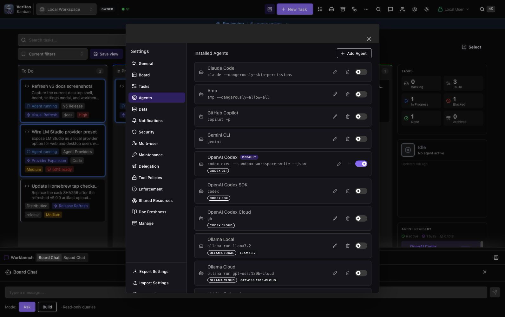The width and height of the screenshot is (505, 317).
Task: Delete the Gemini CLI agent
Action: [x=347, y=139]
